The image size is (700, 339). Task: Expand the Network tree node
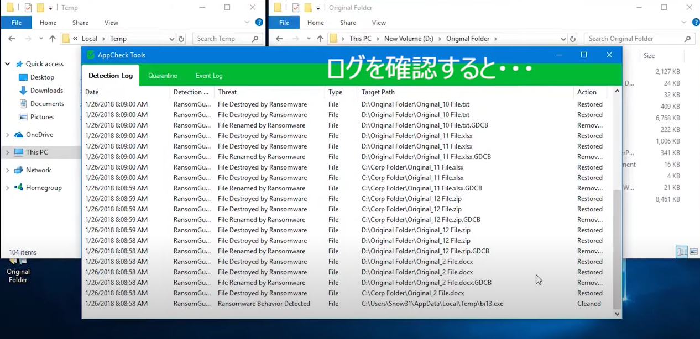point(8,169)
